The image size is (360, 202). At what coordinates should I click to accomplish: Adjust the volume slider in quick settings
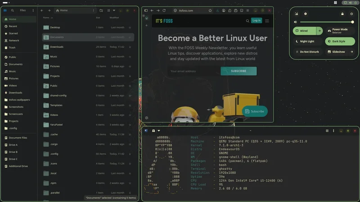(327, 22)
